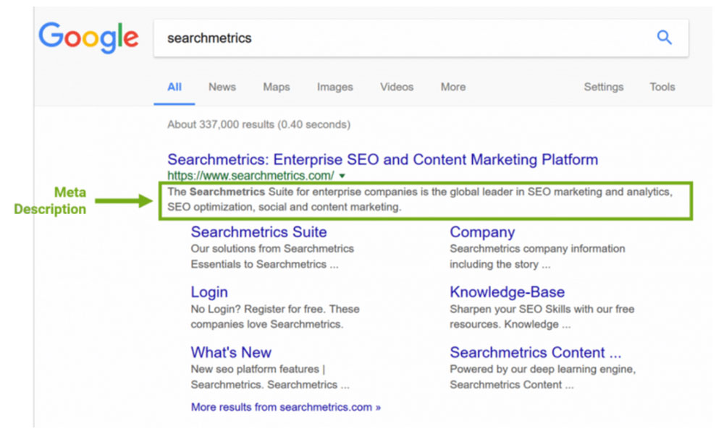Open the Maps tab
This screenshot has height=439, width=724.
point(277,87)
